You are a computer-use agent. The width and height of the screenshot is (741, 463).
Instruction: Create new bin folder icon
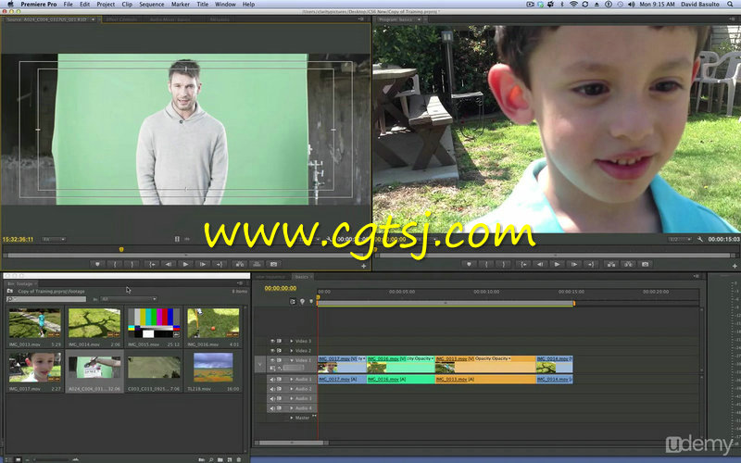click(x=220, y=459)
